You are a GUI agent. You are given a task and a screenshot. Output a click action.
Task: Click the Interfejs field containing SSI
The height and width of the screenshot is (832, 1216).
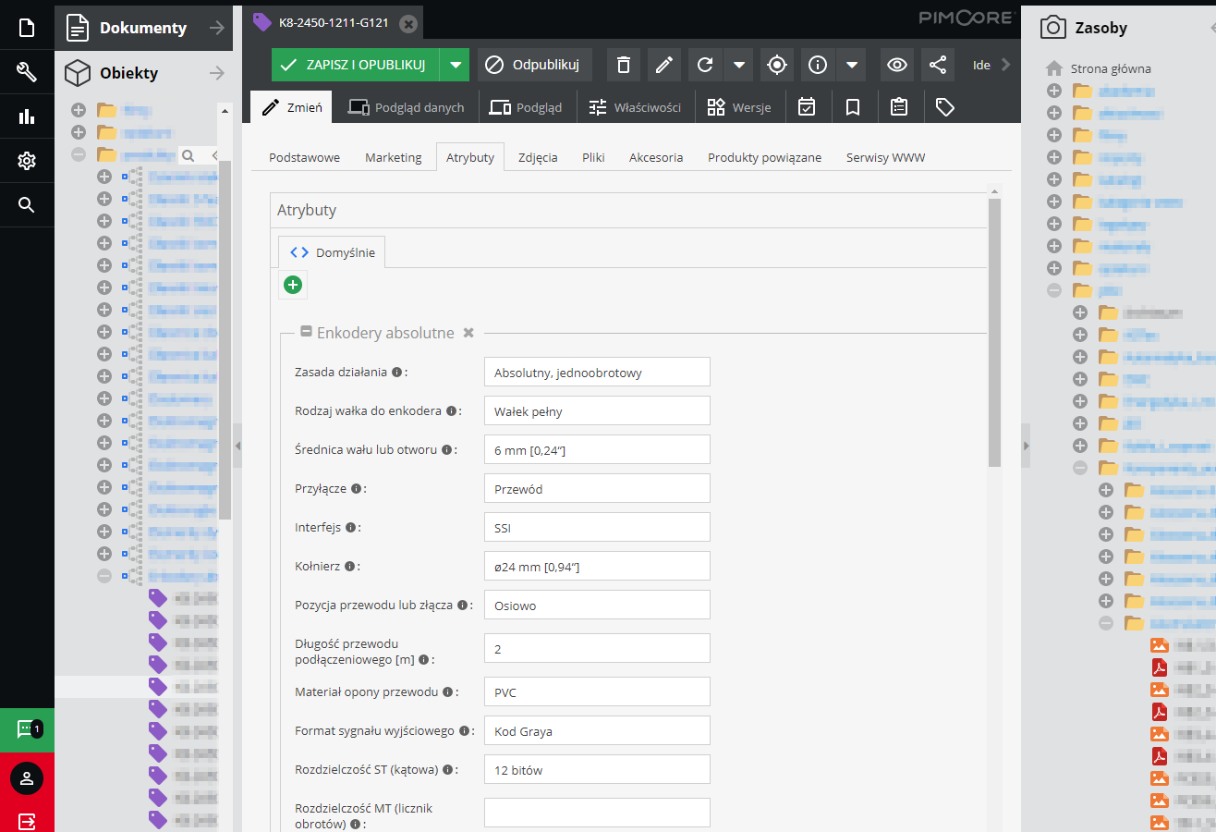tap(597, 528)
